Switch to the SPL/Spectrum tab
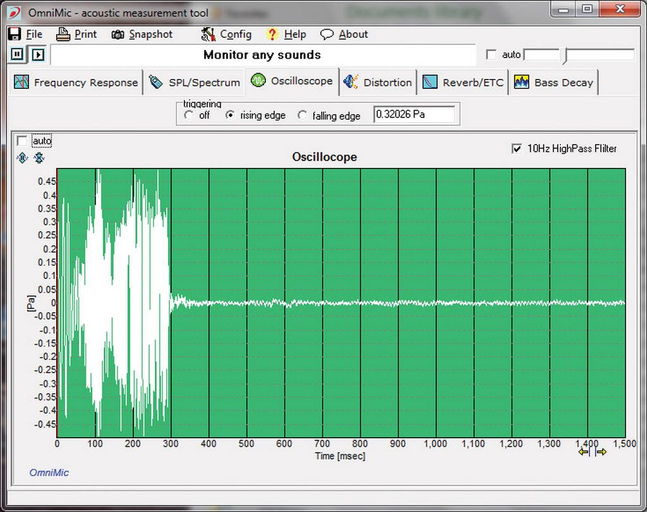 tap(195, 83)
